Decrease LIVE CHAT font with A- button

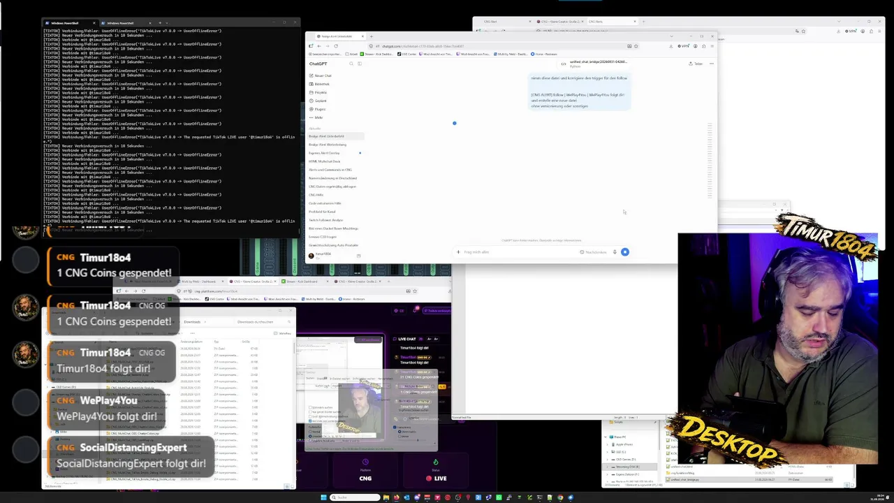(429, 339)
